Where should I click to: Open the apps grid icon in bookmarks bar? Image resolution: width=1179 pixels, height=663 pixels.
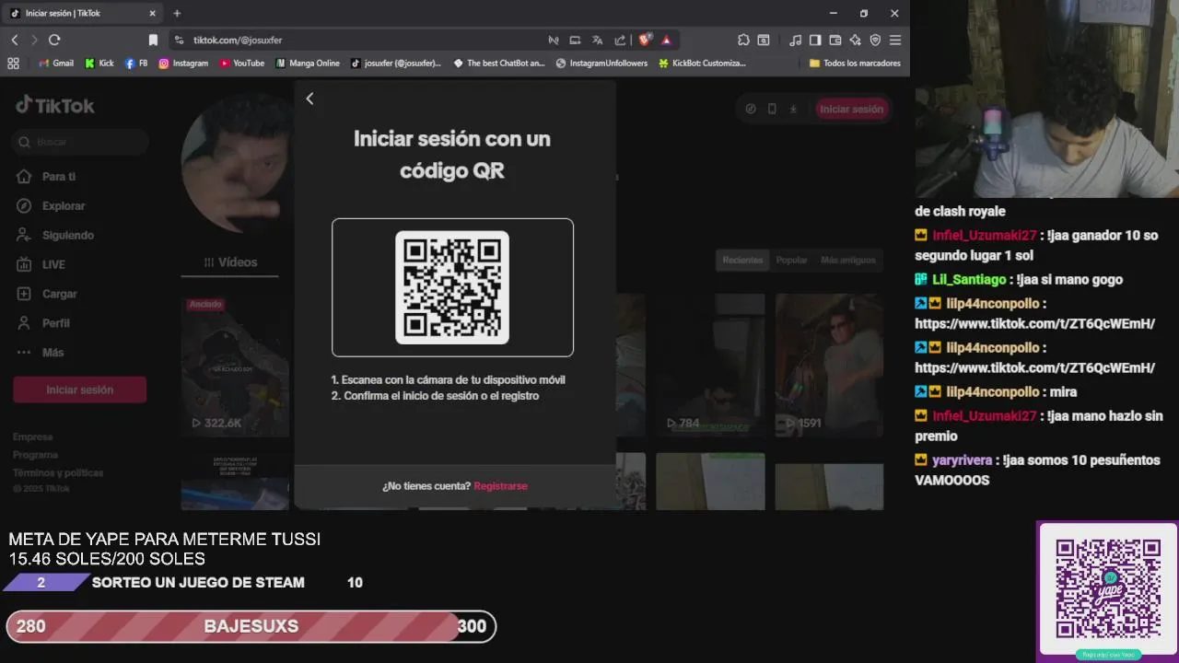pyautogui.click(x=13, y=64)
